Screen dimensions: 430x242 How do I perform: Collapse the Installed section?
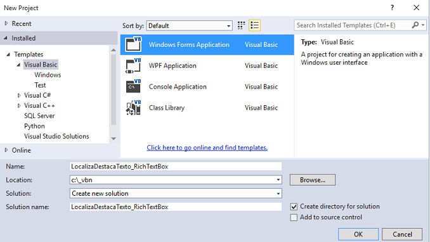tap(6, 38)
